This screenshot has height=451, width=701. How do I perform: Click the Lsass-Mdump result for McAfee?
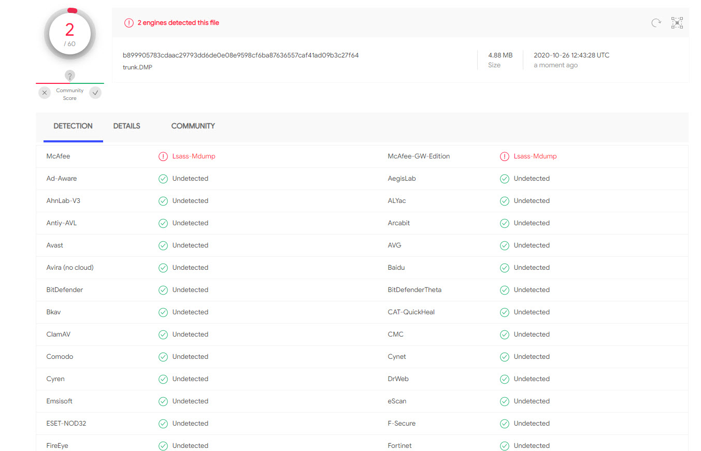point(194,156)
